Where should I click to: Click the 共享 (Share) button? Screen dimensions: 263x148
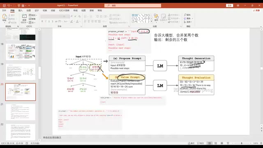click(256, 10)
